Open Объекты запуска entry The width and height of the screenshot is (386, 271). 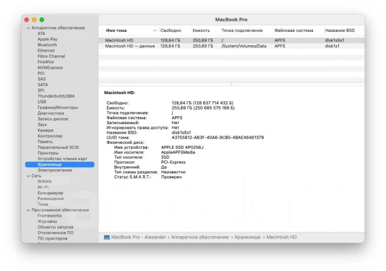coord(55,227)
